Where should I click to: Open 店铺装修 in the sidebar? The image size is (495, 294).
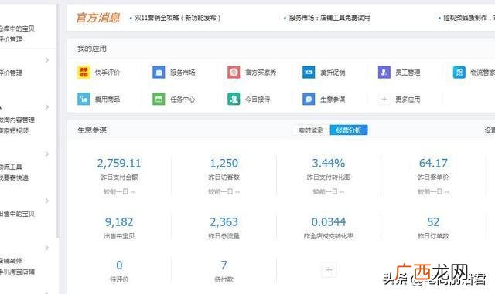(11, 261)
